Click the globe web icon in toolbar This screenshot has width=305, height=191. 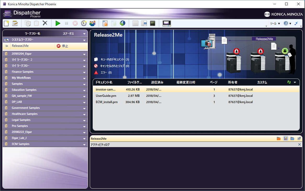(x=123, y=23)
